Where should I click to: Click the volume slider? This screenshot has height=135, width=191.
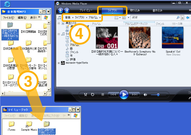[x=158, y=95]
